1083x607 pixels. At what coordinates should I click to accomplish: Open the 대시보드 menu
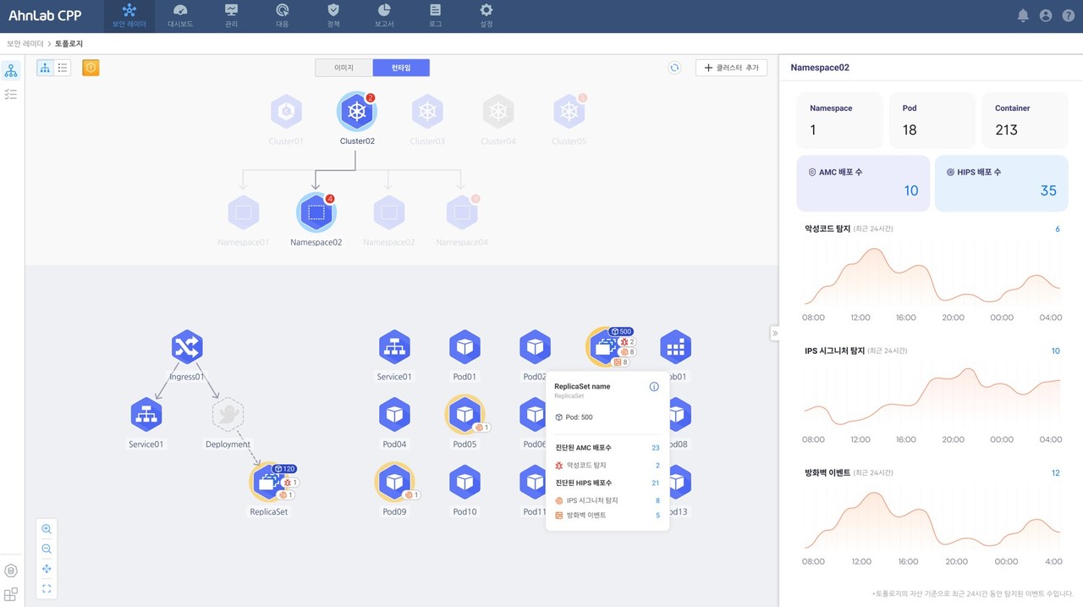point(180,16)
